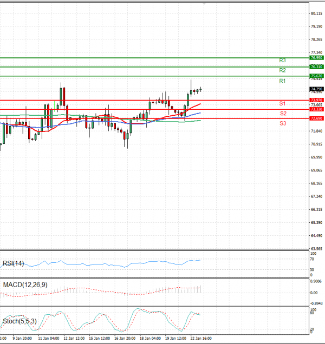Click the 69.990 price axis value
Screen dimensions: 325x344
pyautogui.click(x=317, y=157)
